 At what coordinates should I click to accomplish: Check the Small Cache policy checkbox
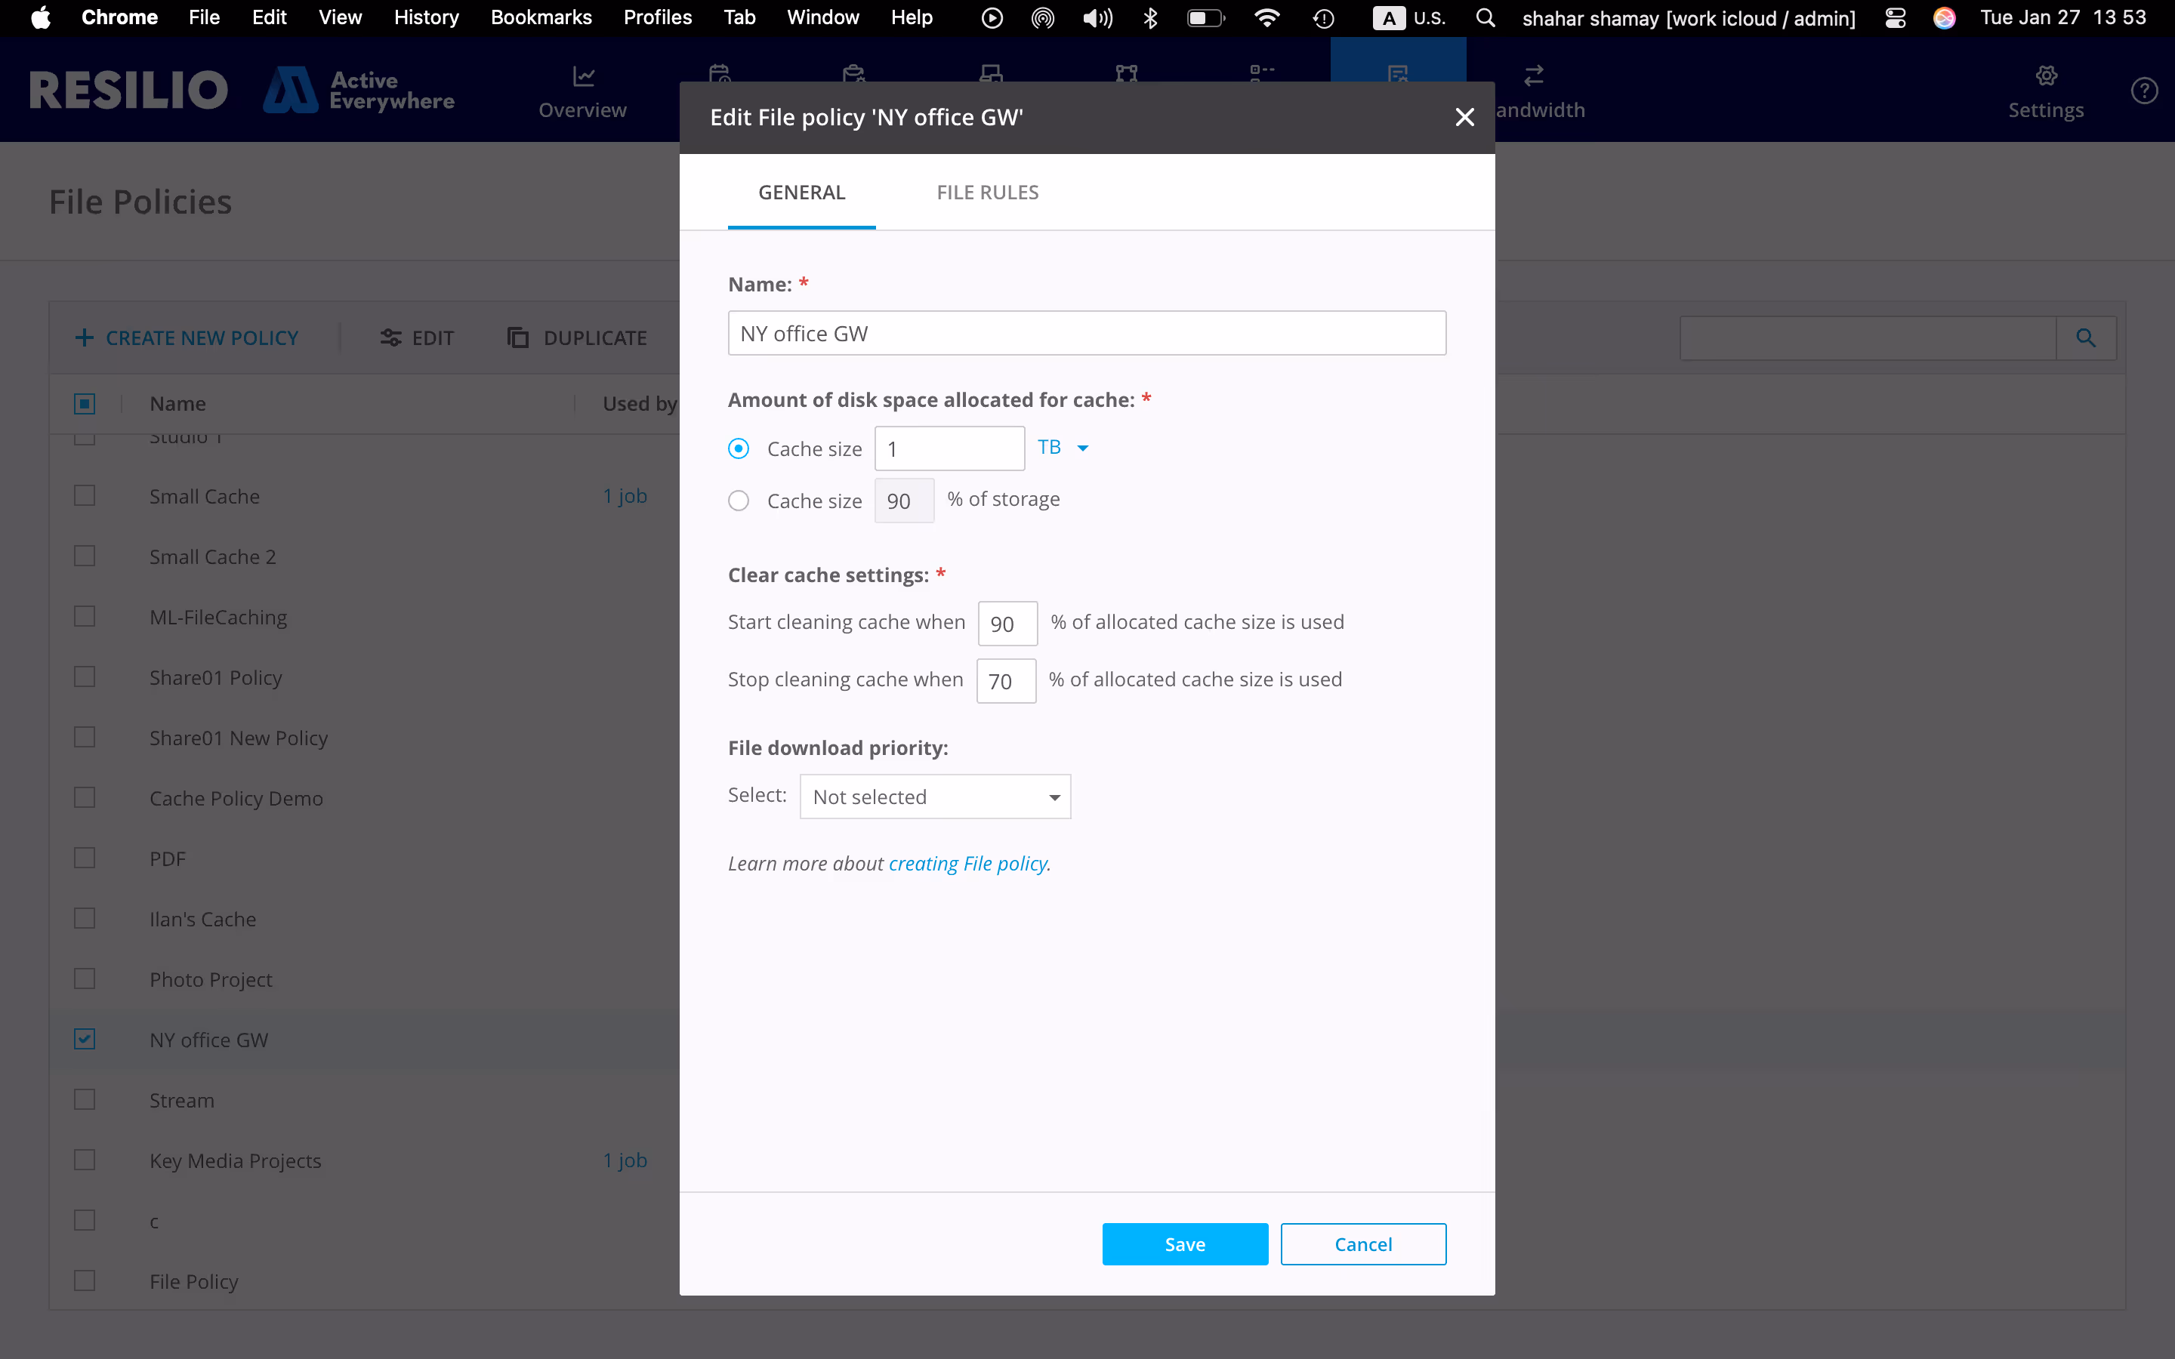click(84, 495)
